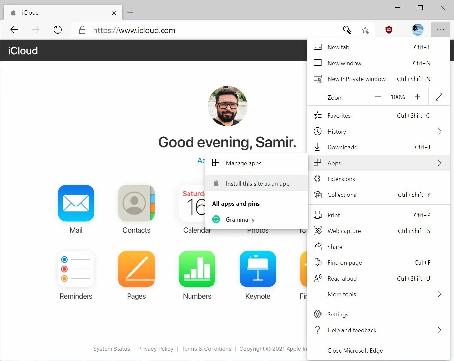The width and height of the screenshot is (454, 361).
Task: Refresh the iCloud page
Action: click(58, 30)
